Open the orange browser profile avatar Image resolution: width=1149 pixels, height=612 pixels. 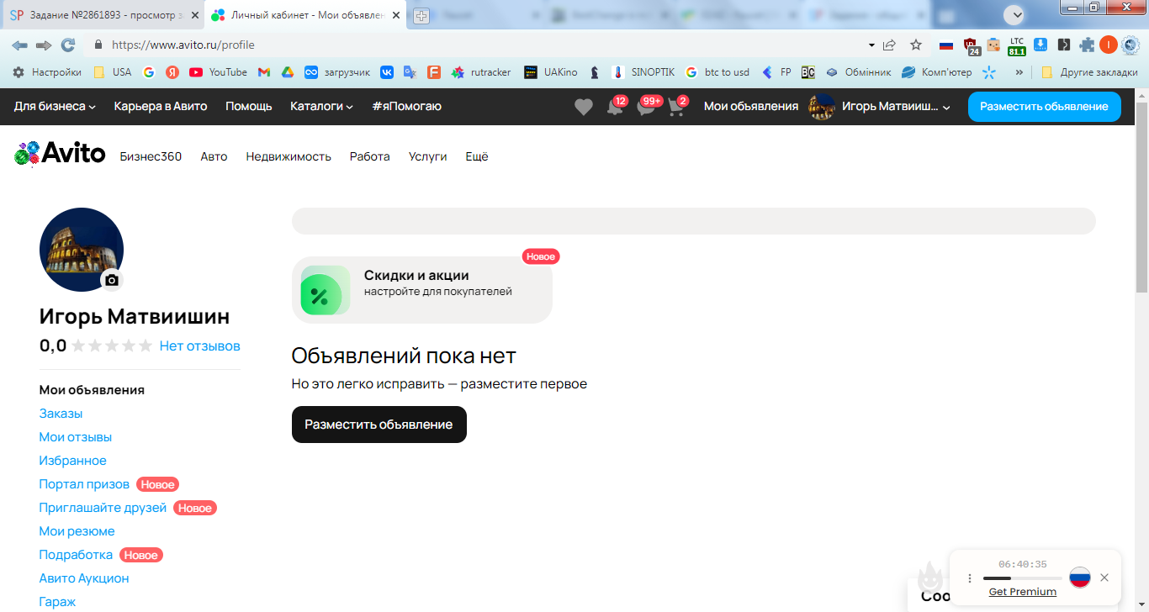[x=1108, y=45]
